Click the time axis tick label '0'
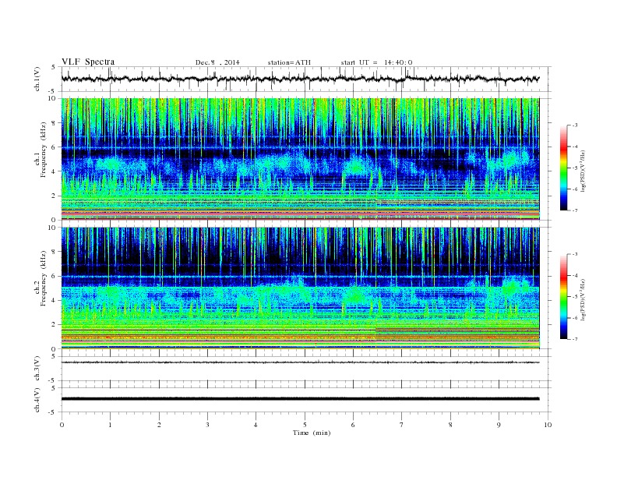This screenshot has height=477, width=617. pyautogui.click(x=62, y=425)
